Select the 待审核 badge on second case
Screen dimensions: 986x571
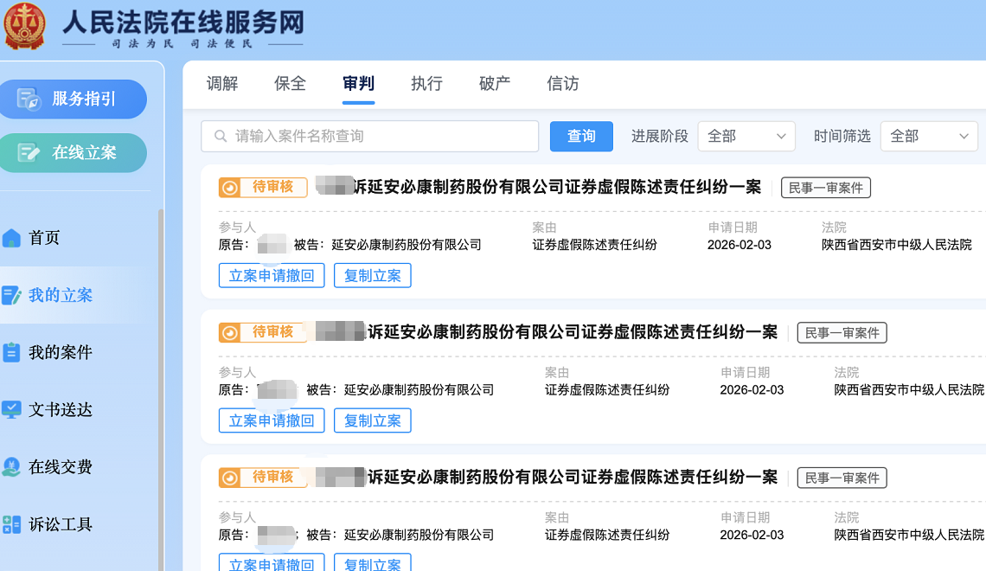pos(263,332)
